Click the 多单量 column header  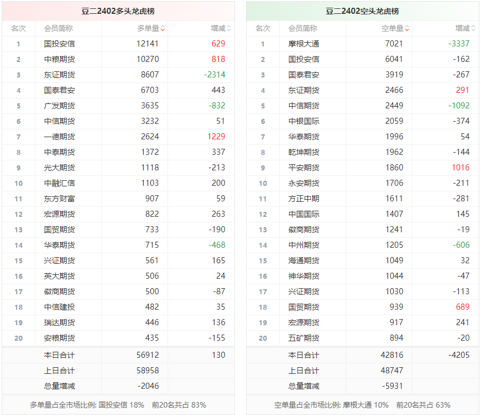(x=148, y=29)
